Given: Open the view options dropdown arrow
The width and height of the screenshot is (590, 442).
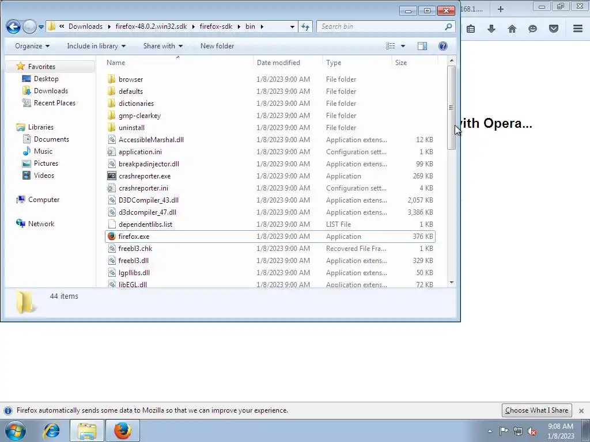Looking at the screenshot, I should (x=403, y=46).
